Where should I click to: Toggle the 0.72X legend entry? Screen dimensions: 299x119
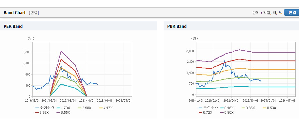coord(206,112)
